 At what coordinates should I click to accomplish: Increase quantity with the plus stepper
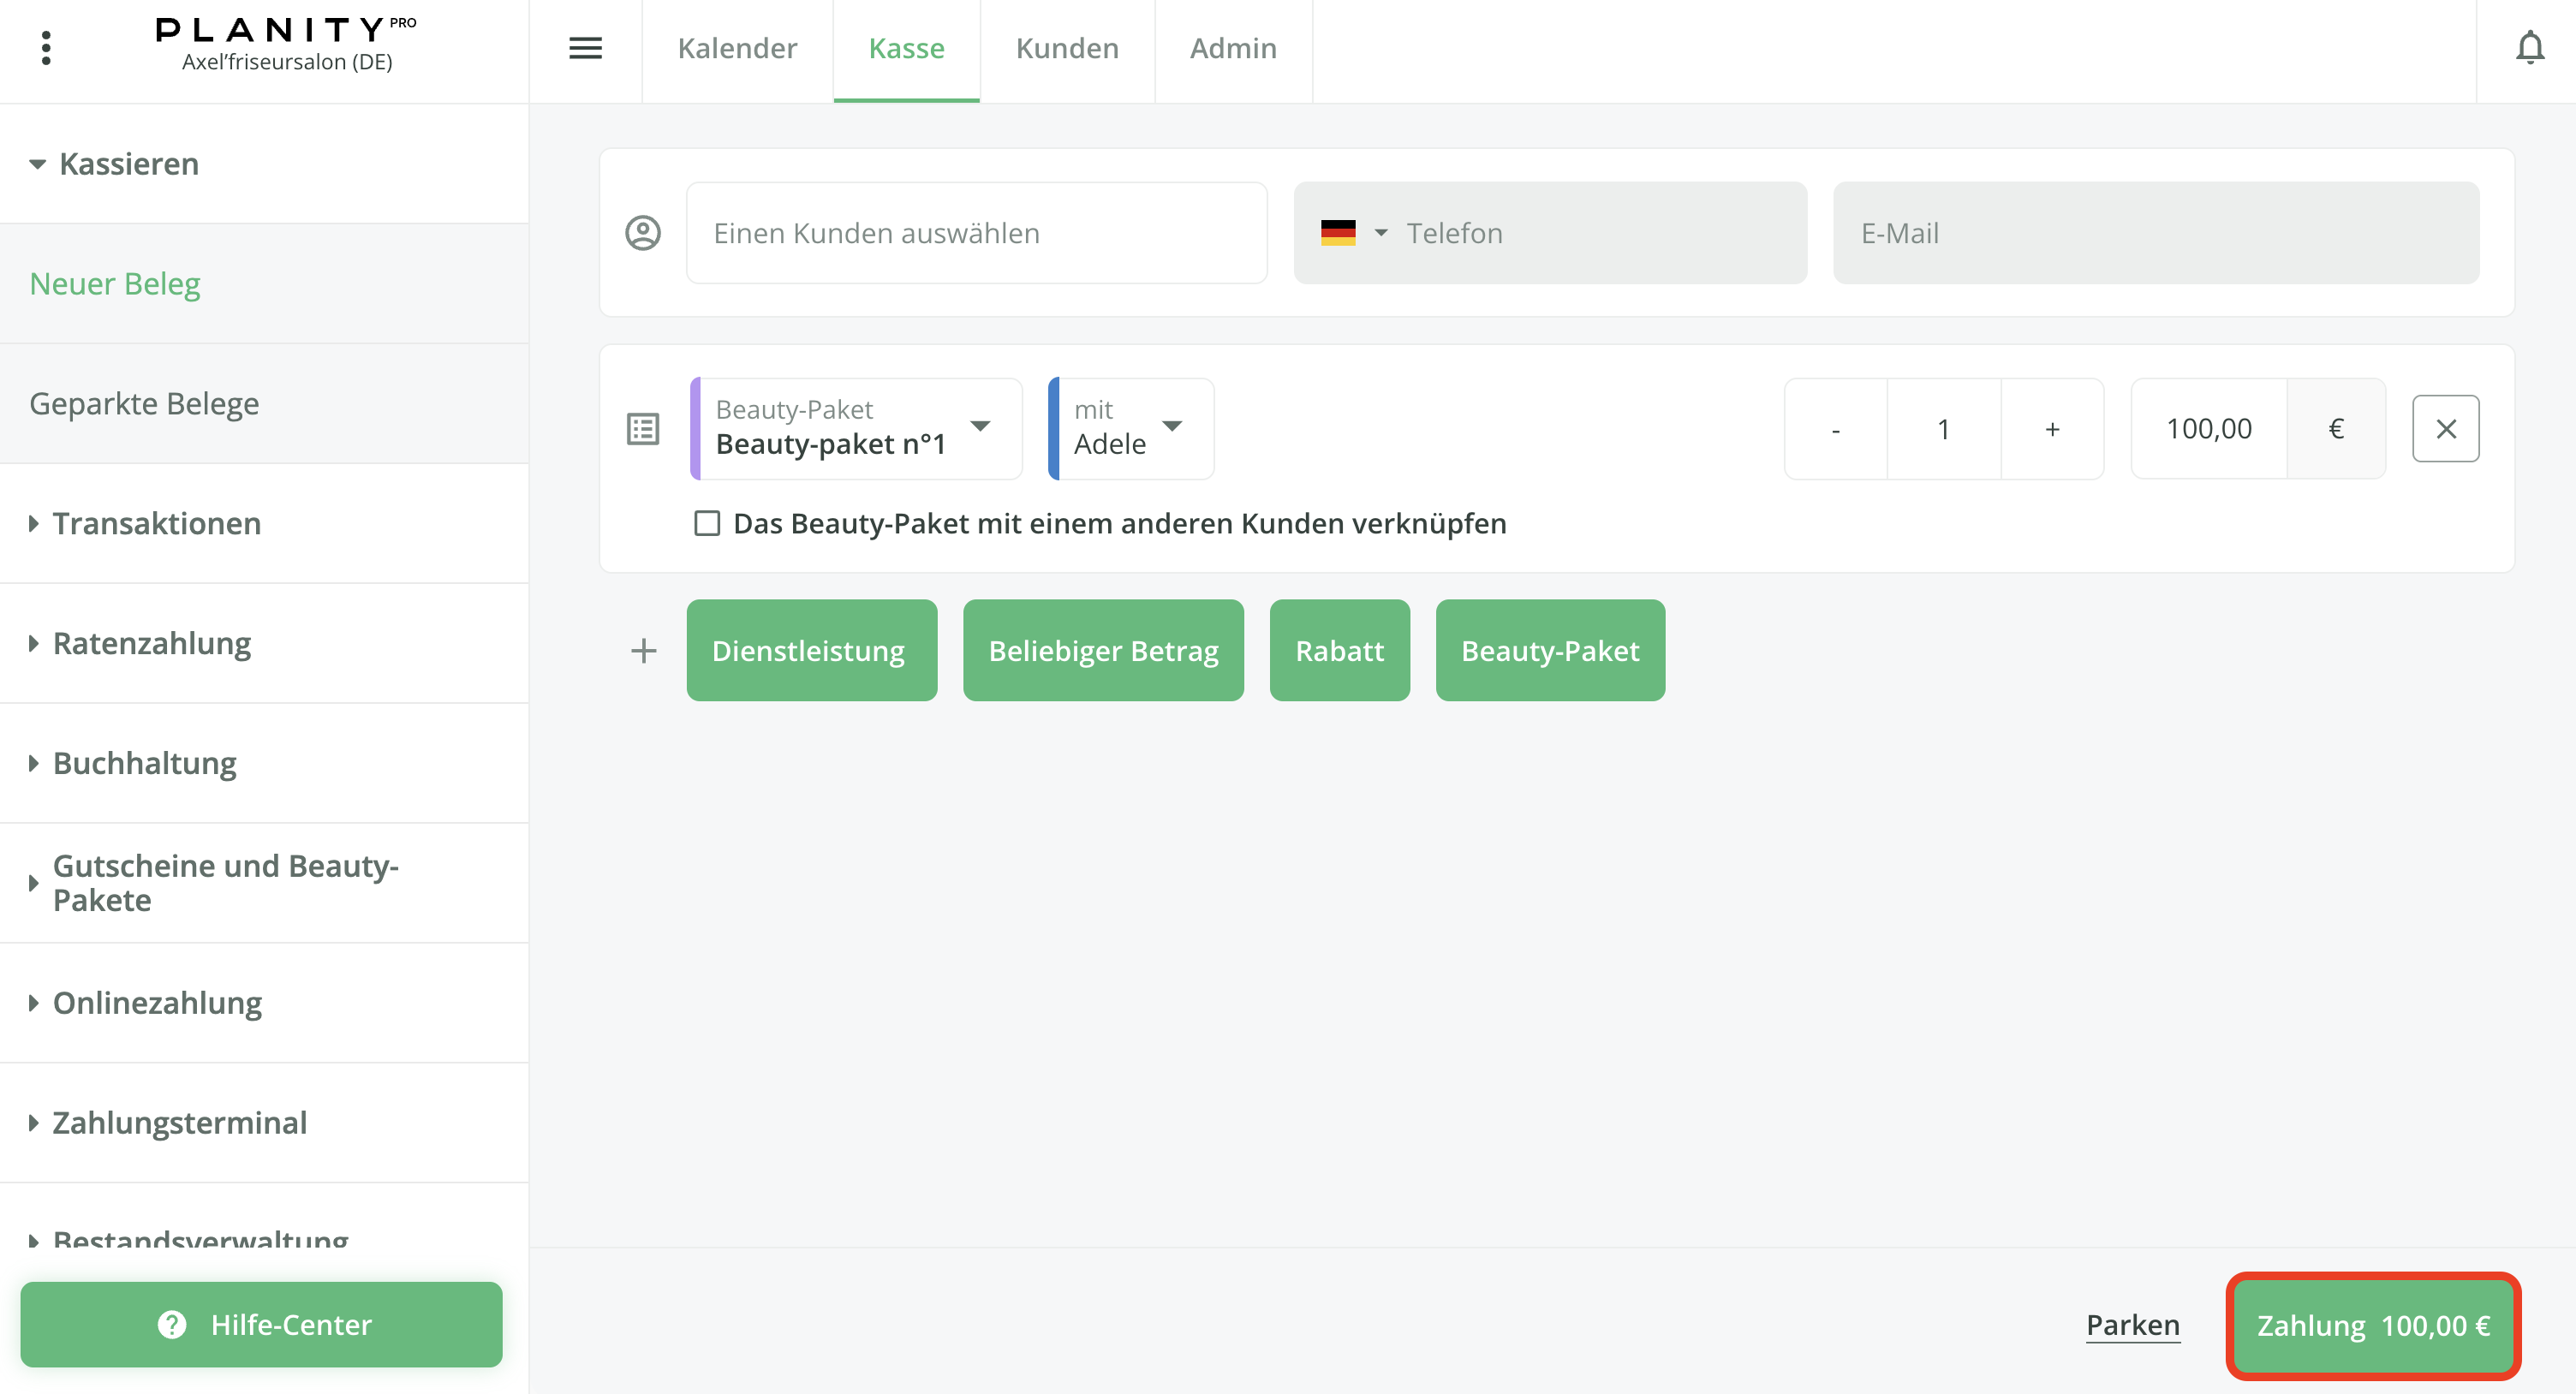click(2051, 428)
